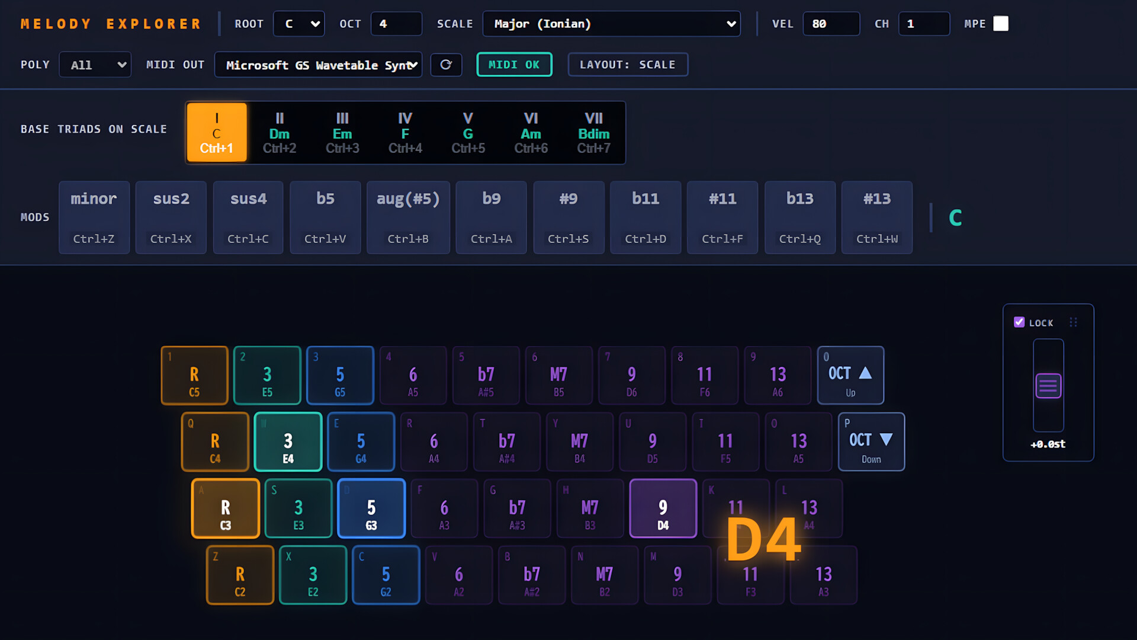
Task: Play the M7 B2 key
Action: tap(604, 575)
